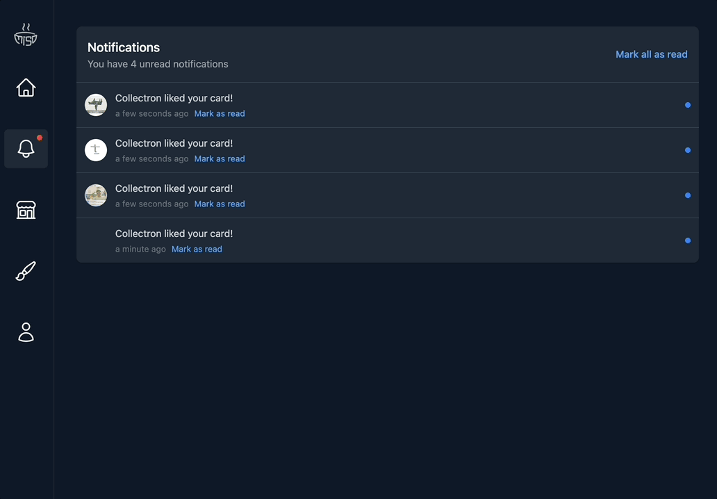Open the fourth "Collectron liked your card!" notification
717x499 pixels.
(x=174, y=234)
